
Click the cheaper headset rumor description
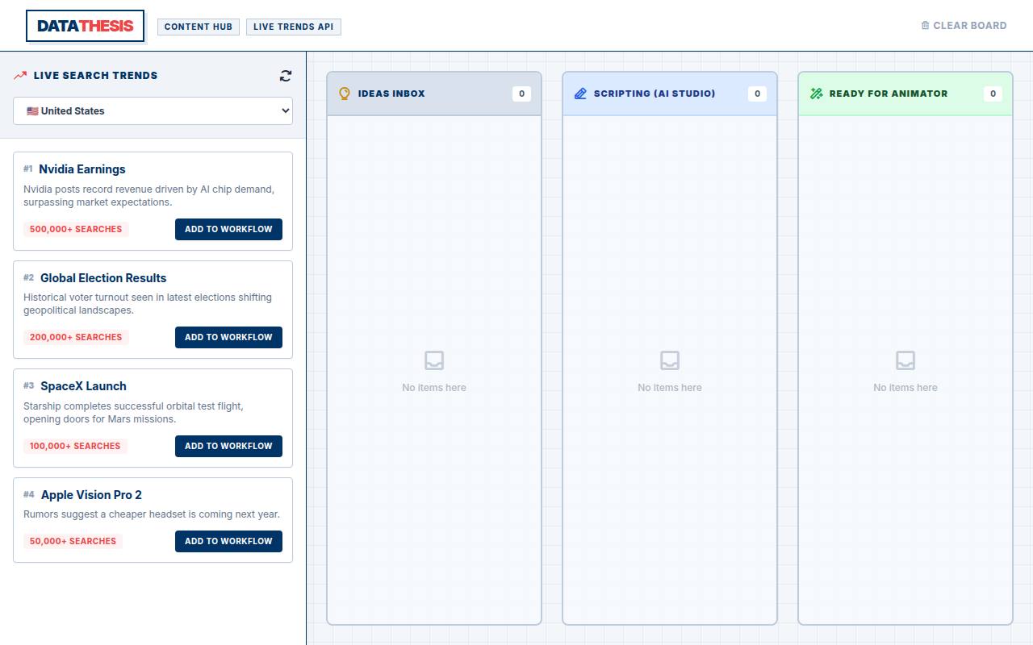point(152,514)
